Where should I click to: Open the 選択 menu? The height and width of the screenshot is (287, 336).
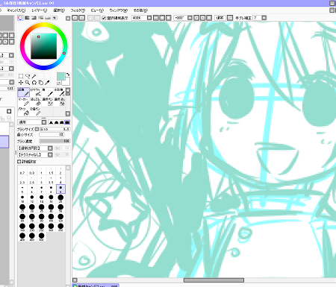click(59, 10)
